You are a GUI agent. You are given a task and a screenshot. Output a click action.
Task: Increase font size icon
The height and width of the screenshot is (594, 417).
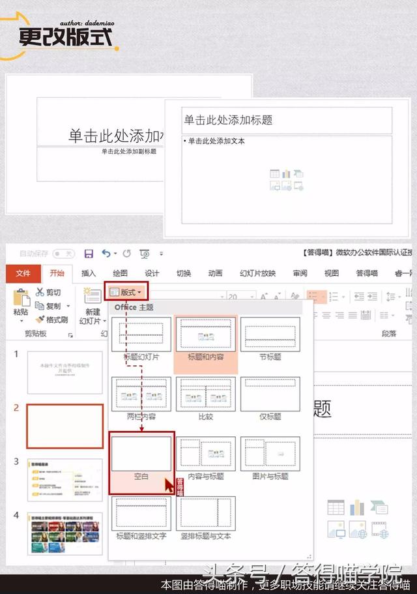point(265,296)
